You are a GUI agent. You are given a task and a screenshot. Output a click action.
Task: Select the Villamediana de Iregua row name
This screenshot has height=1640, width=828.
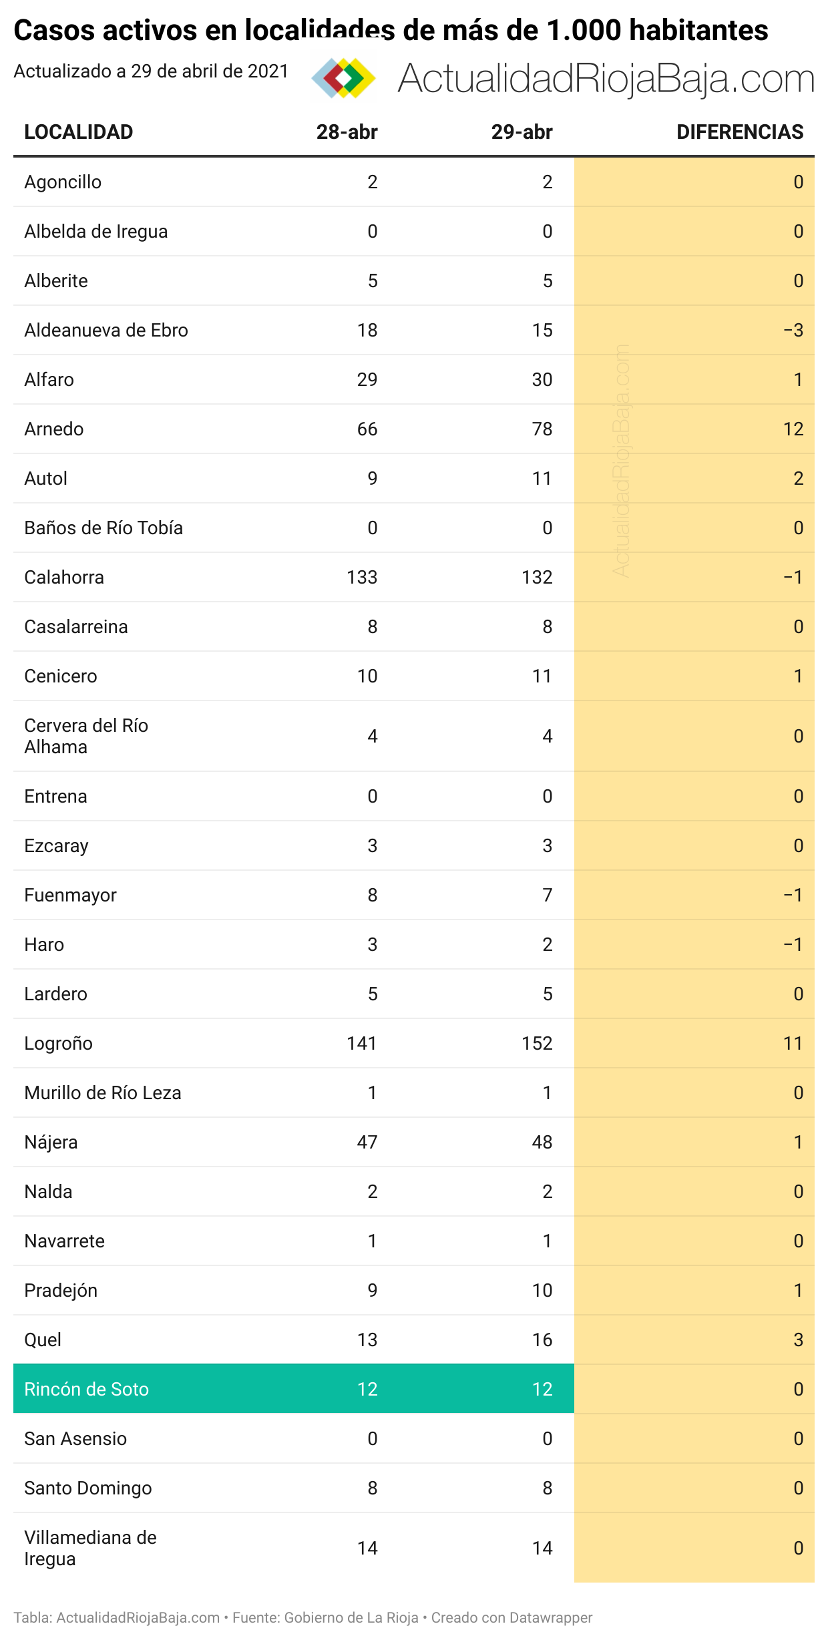(90, 1548)
